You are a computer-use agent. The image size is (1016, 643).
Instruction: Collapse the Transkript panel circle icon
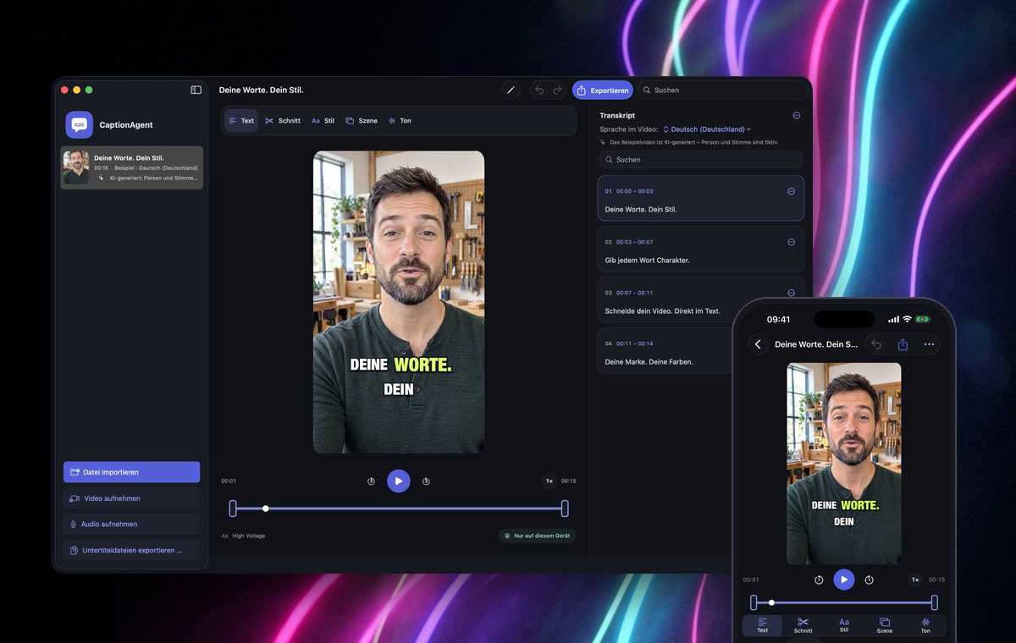[x=796, y=115]
